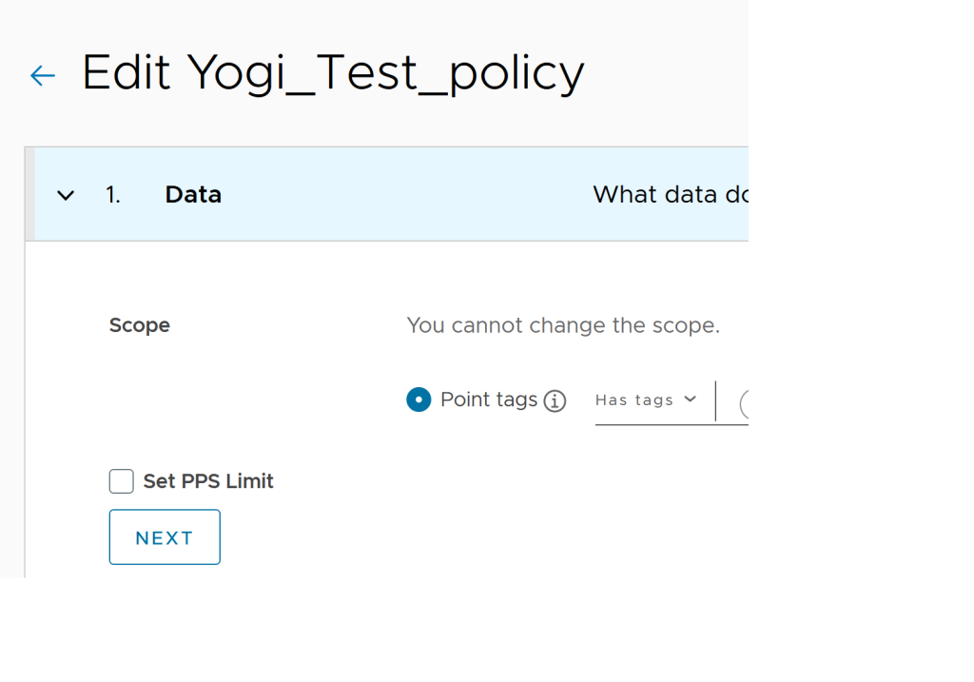Click the Edit Yogi_Test_policy page title
The image size is (974, 682).
[333, 73]
